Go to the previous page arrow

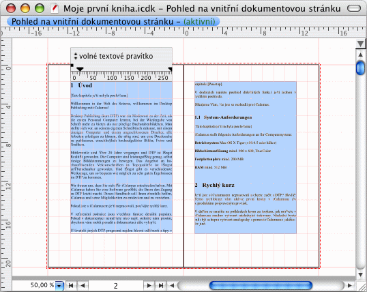point(83,285)
